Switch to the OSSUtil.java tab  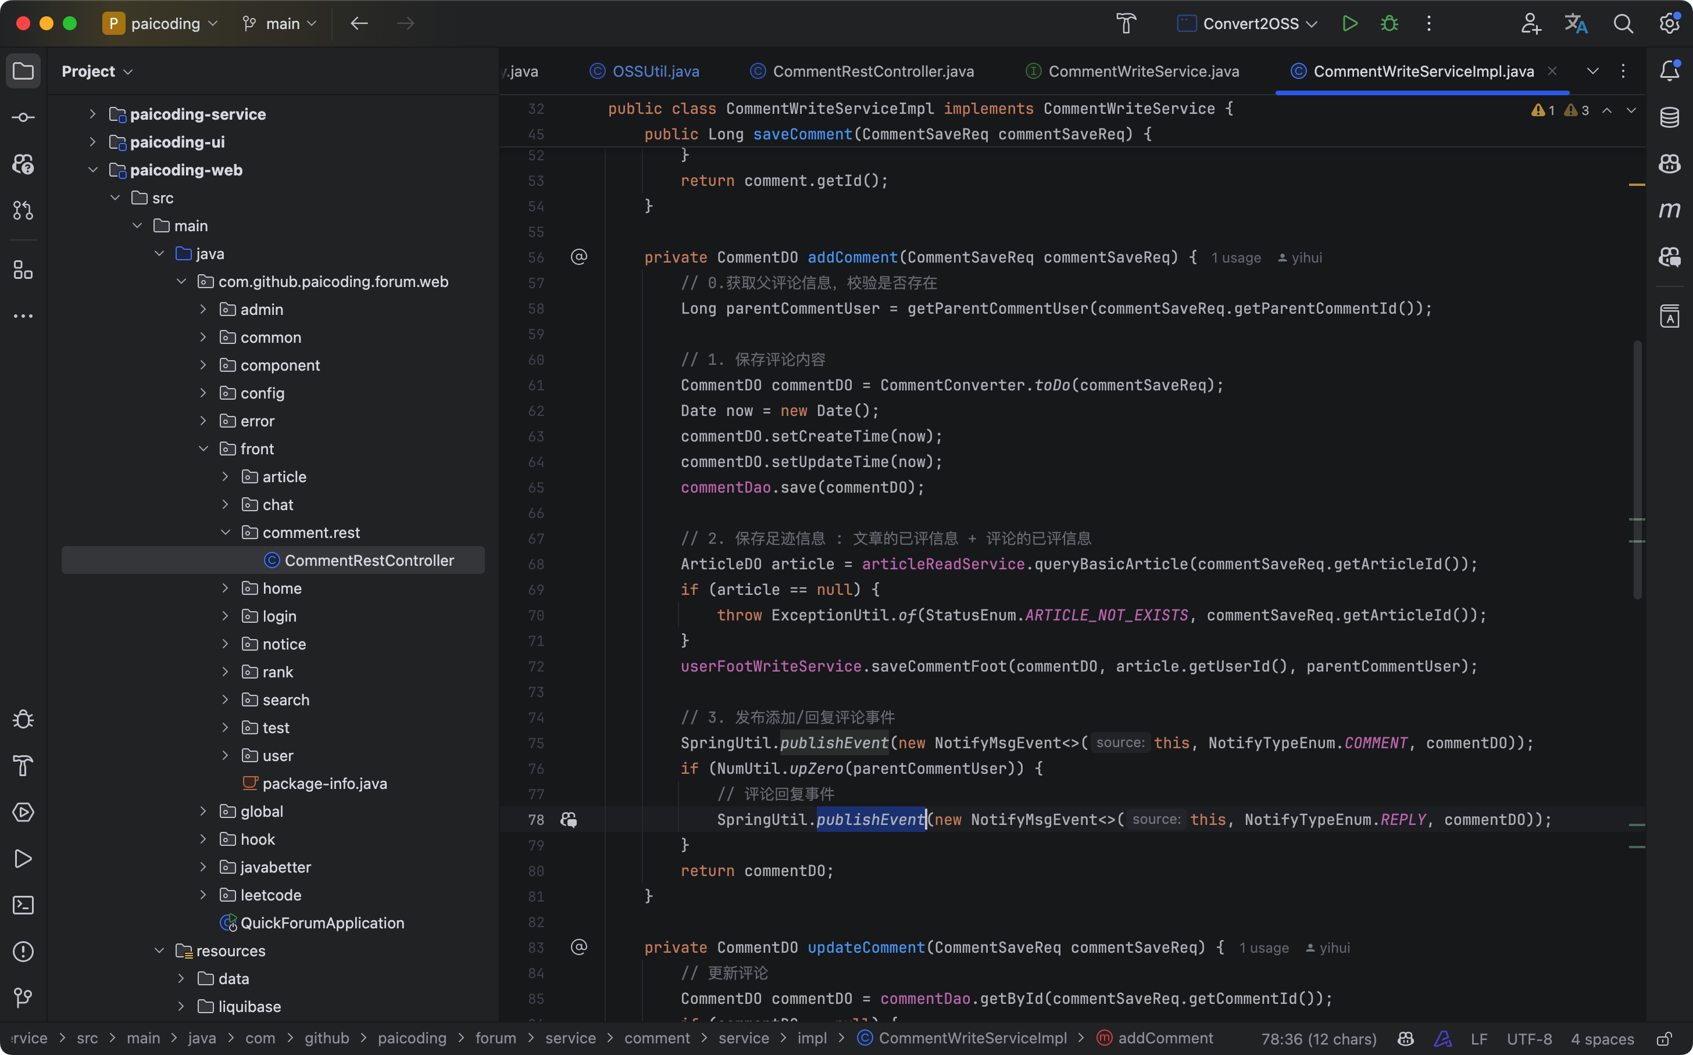click(644, 71)
